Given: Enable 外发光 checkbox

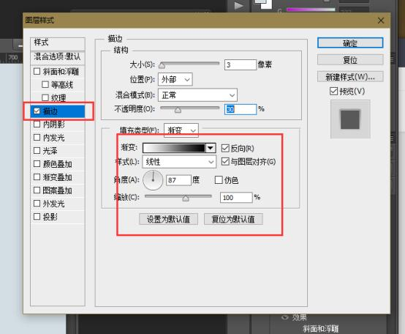Looking at the screenshot, I should coord(37,204).
